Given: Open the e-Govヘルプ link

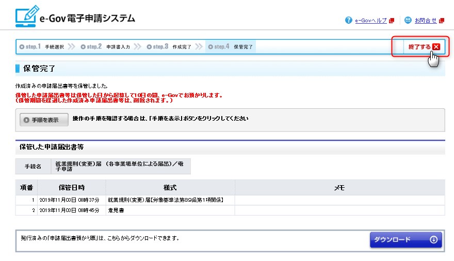Looking at the screenshot, I should pyautogui.click(x=370, y=21).
